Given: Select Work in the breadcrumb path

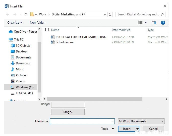Looking at the screenshot, I should pyautogui.click(x=43, y=14).
